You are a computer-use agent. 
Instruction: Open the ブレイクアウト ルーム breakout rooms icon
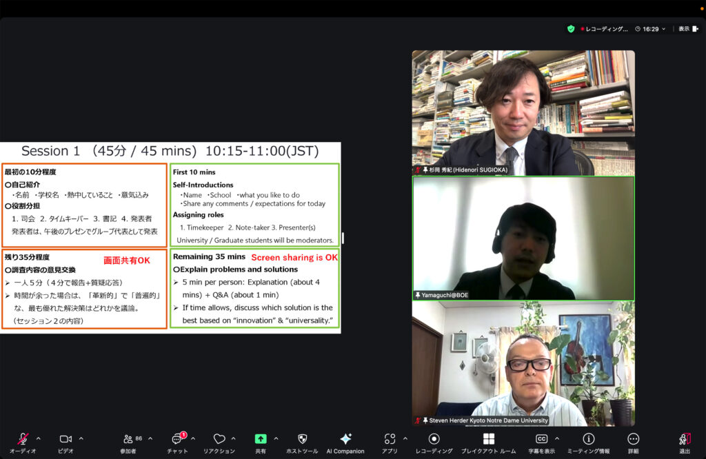489,439
